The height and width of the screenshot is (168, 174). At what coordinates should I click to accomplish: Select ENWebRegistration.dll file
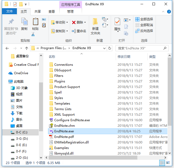point(108,142)
